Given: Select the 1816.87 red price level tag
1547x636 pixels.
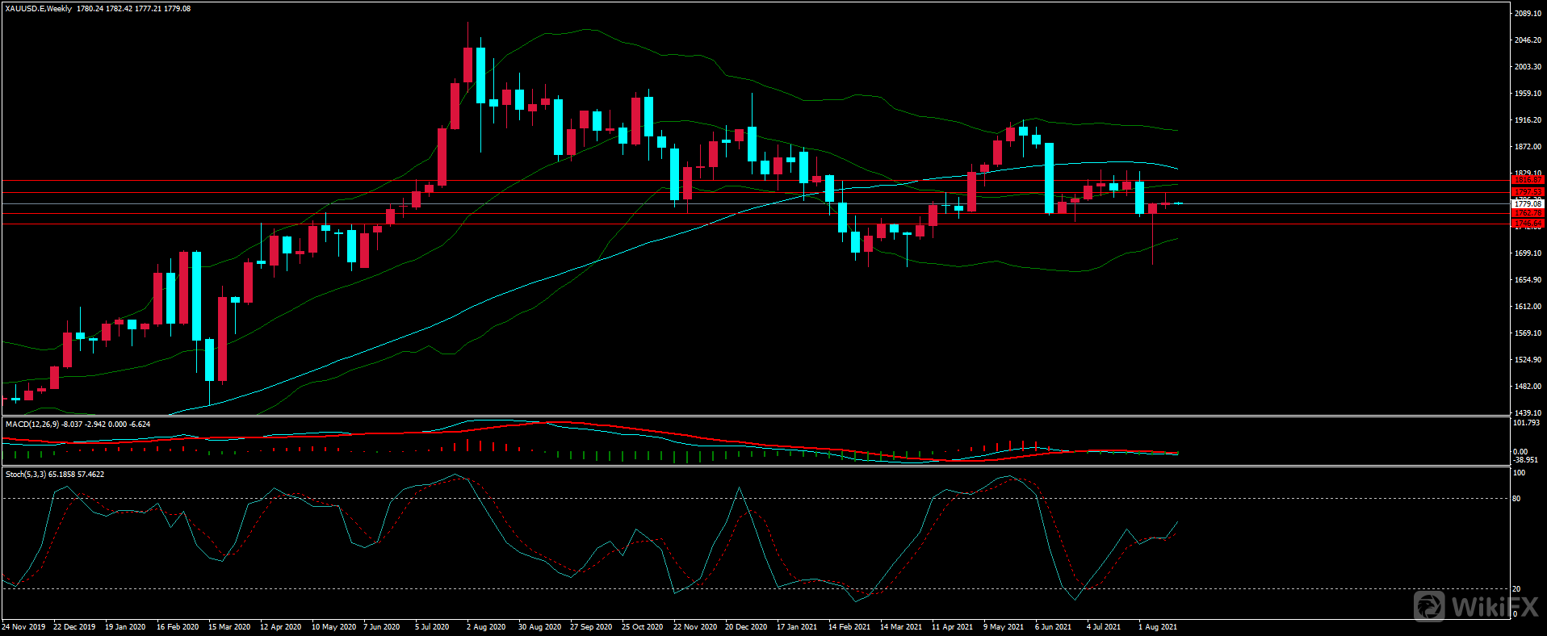Looking at the screenshot, I should click(1528, 180).
